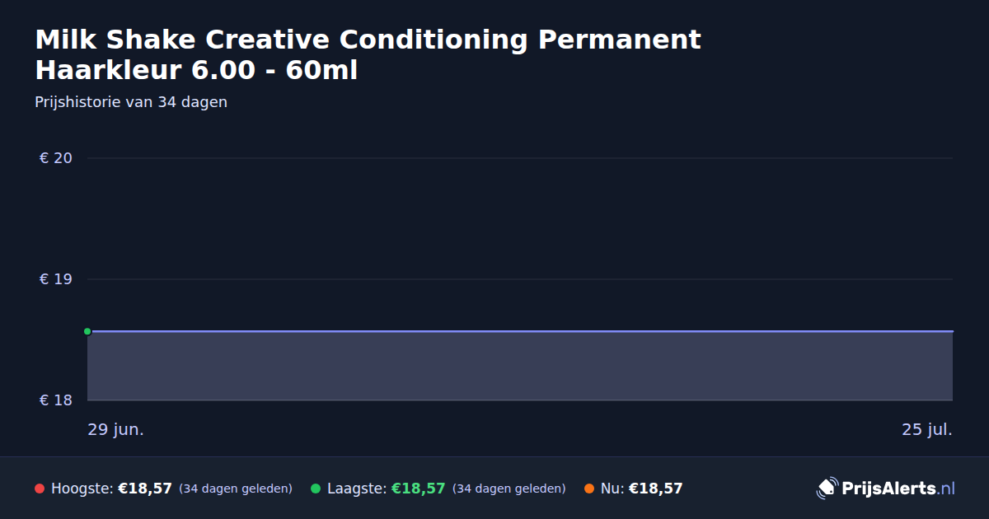Click the orange Nu indicator dot
This screenshot has height=519, width=989.
tap(589, 489)
